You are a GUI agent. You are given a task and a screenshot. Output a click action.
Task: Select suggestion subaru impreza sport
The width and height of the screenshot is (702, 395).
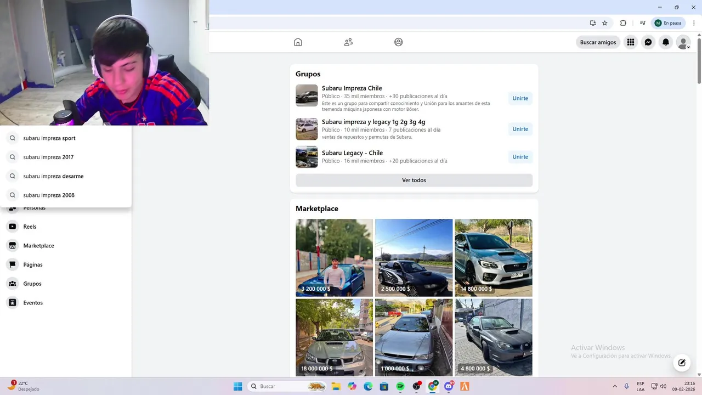66,138
